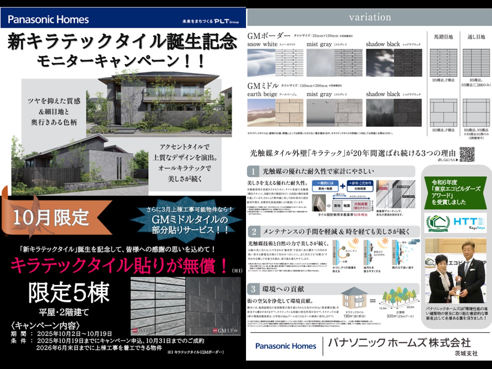Click the number 3 section badge
Viewport: 492px width, 369px height.
253,289
